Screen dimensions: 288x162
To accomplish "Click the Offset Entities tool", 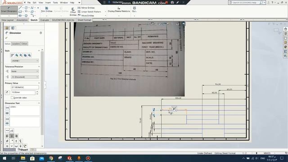I will [73, 12].
